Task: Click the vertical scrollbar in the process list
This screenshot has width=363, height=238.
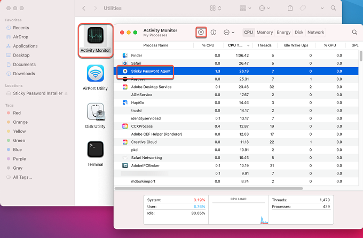Action: click(361, 56)
